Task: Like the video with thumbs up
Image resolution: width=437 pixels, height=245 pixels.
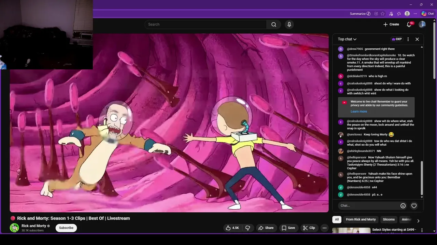Action: pyautogui.click(x=232, y=228)
